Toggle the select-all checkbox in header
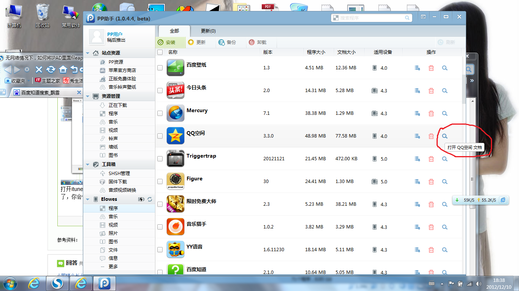This screenshot has height=291, width=519. pos(160,52)
